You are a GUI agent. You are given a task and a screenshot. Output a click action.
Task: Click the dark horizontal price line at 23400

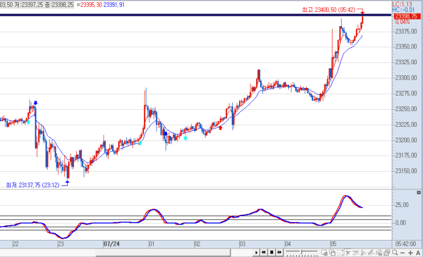(195, 15)
